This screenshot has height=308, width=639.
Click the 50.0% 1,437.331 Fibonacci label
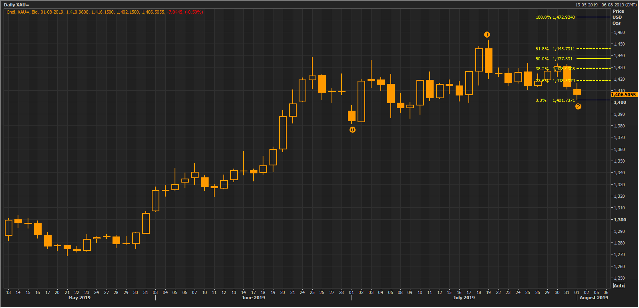[x=554, y=59]
